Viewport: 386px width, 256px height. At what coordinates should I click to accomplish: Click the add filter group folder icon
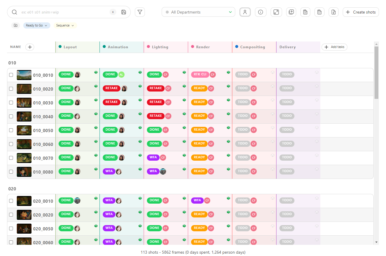16,25
